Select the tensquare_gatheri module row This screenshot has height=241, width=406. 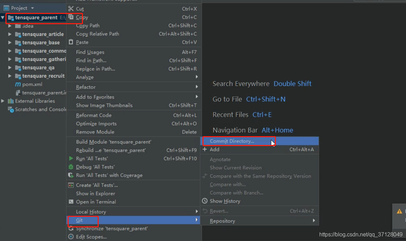click(x=33, y=59)
